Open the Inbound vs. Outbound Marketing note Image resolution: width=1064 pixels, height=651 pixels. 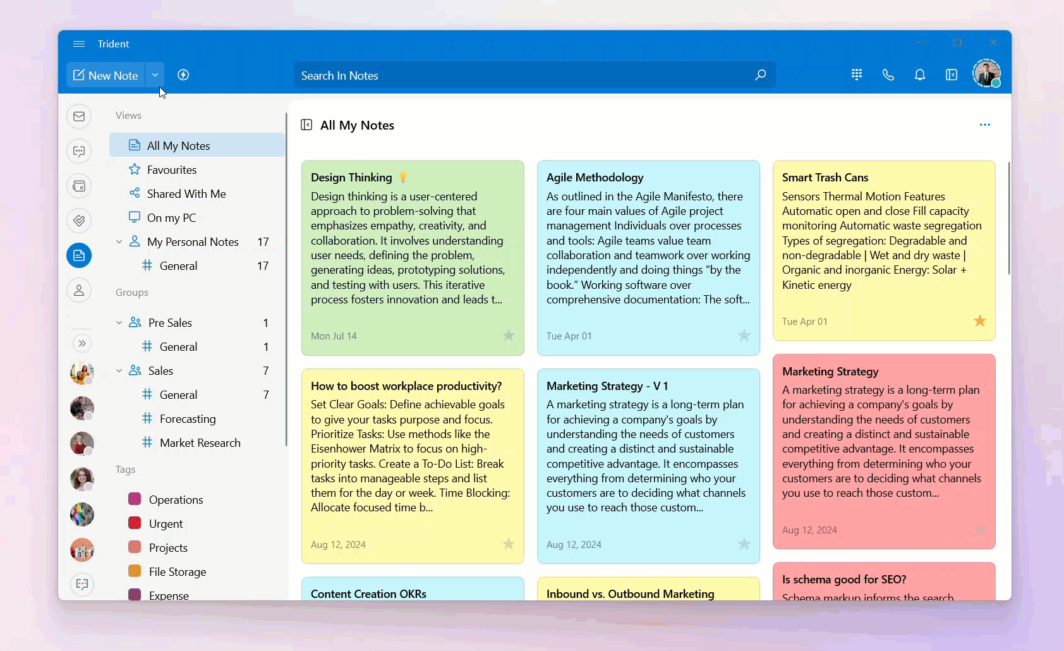click(648, 589)
